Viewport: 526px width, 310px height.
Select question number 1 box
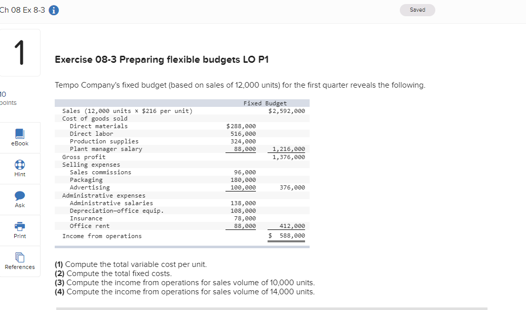(20, 53)
